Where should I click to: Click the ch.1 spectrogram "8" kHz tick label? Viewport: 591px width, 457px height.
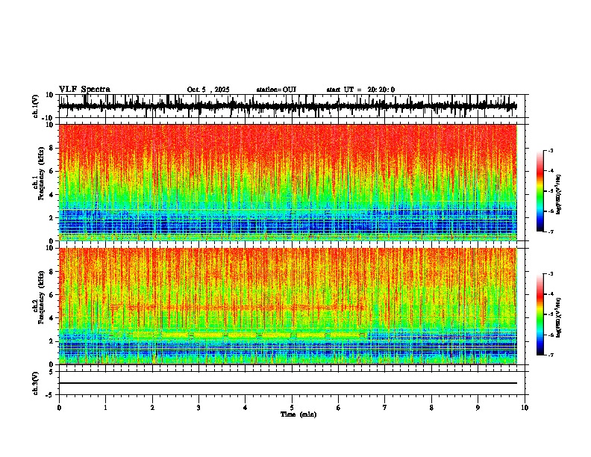point(51,148)
